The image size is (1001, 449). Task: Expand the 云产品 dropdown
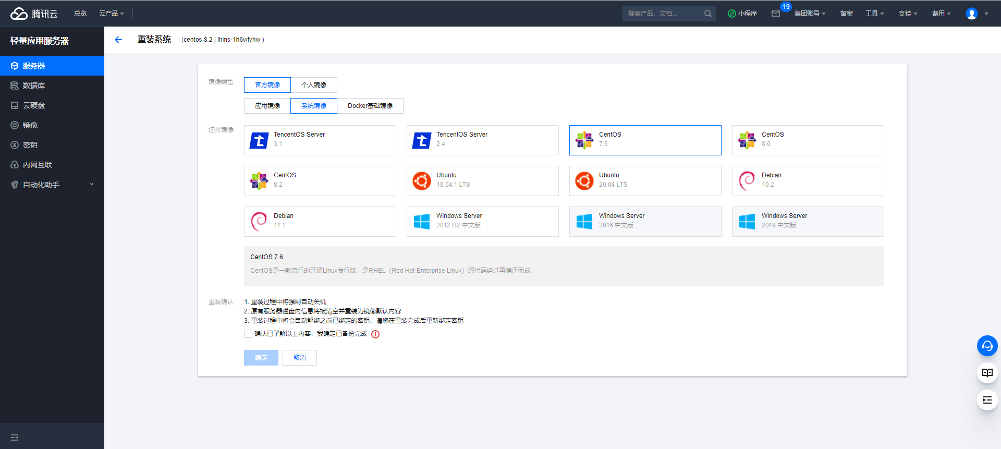pyautogui.click(x=112, y=14)
